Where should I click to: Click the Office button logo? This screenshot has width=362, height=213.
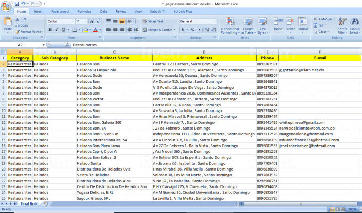(6, 6)
